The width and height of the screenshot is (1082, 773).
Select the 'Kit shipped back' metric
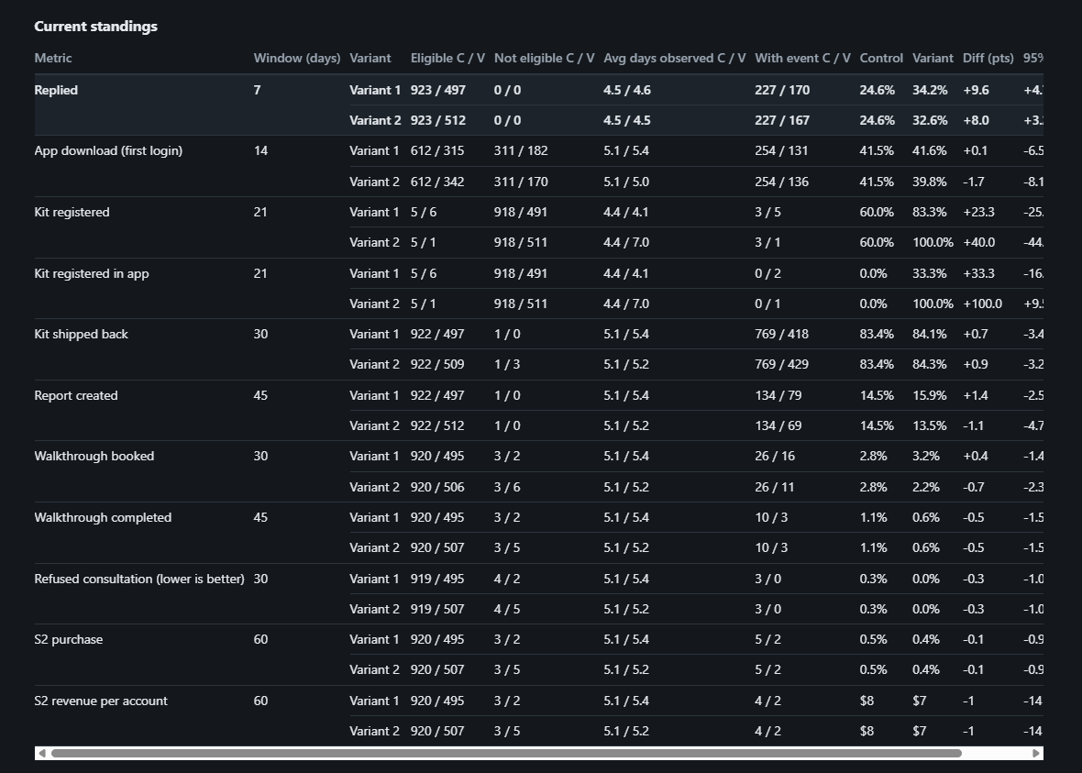(x=82, y=334)
